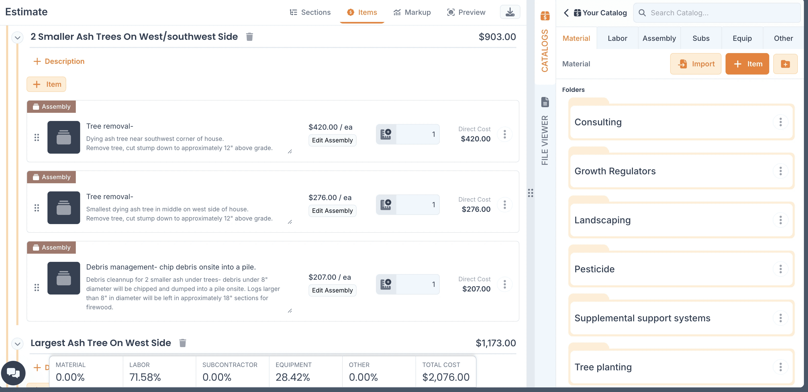Click Edit Assembly for the $276.00 item
Viewport: 808px width, 392px height.
[x=332, y=211]
